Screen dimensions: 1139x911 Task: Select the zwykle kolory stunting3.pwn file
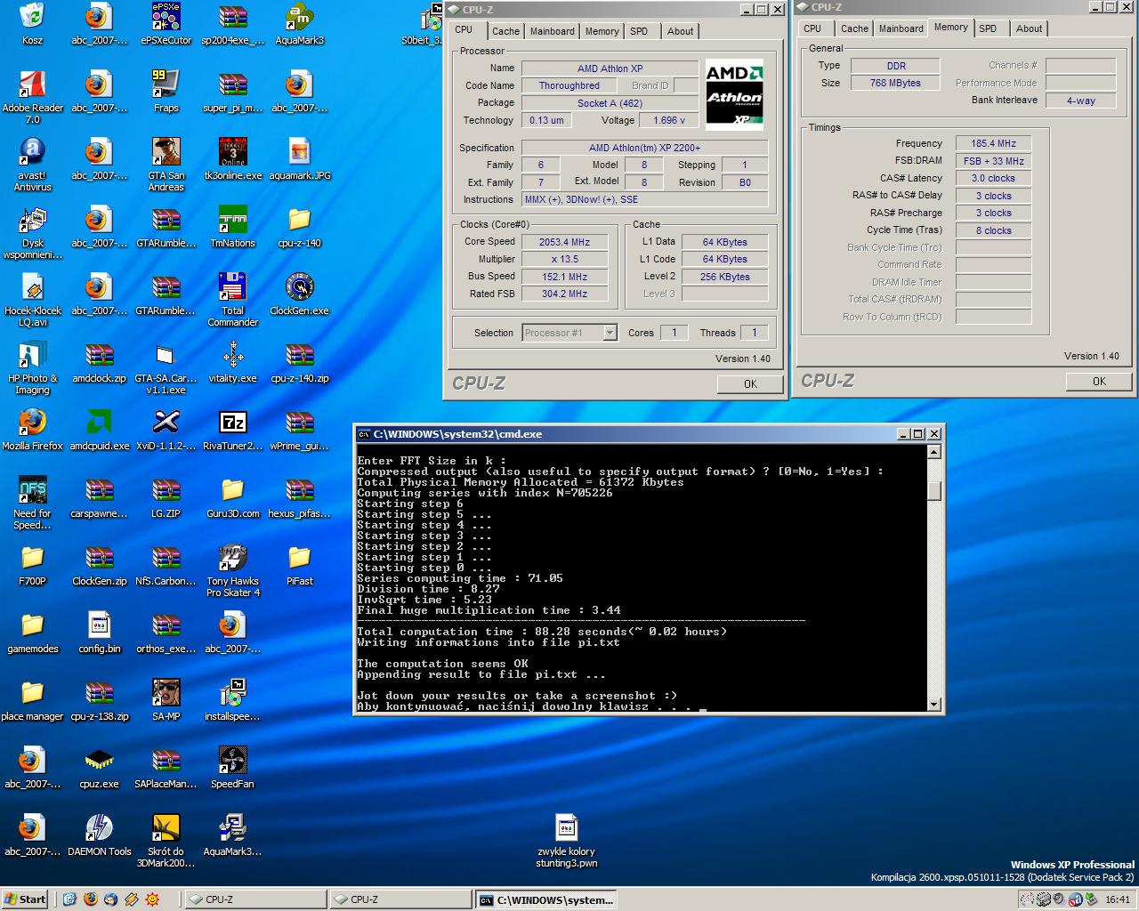(x=566, y=827)
